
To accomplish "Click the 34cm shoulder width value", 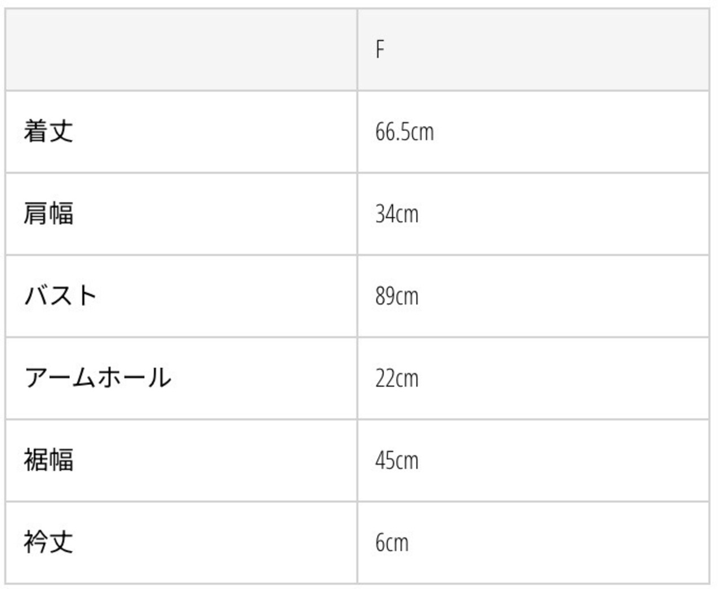I will click(x=397, y=214).
